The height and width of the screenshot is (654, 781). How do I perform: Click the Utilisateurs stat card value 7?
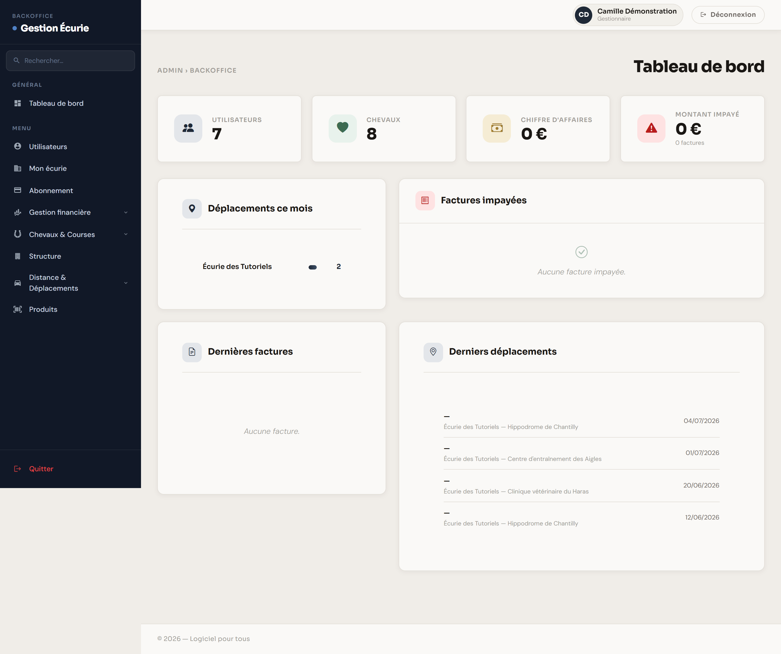[217, 134]
